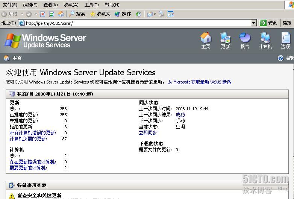294x199 pixels.
Task: Click the 状态 section header icon
Action: 12,94
